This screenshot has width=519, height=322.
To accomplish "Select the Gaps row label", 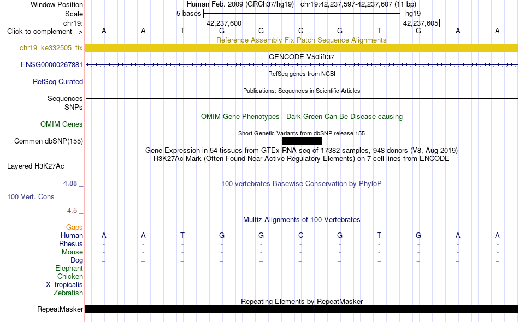I will click(x=74, y=227).
